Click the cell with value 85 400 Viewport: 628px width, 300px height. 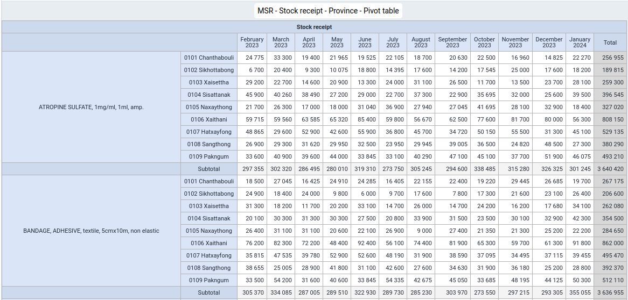point(365,119)
